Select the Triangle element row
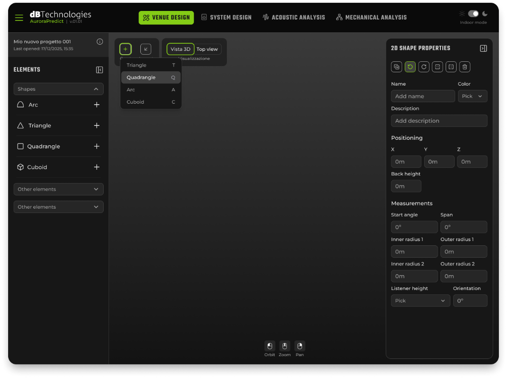Viewport: 507px width, 378px height. (58, 126)
